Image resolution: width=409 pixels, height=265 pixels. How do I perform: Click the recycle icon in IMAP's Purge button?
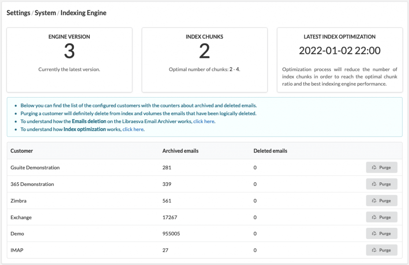coord(374,250)
